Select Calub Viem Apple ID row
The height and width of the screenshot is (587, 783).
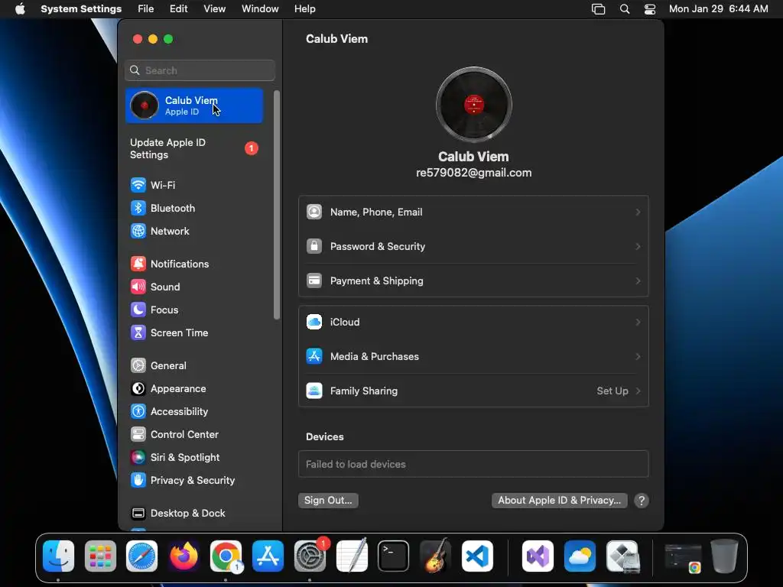pyautogui.click(x=194, y=105)
